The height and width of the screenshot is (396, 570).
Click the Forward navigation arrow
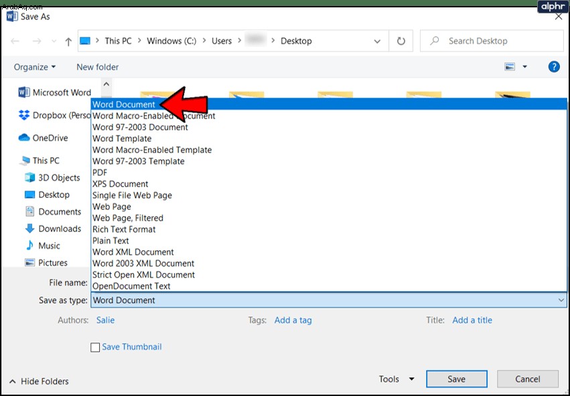[x=37, y=41]
